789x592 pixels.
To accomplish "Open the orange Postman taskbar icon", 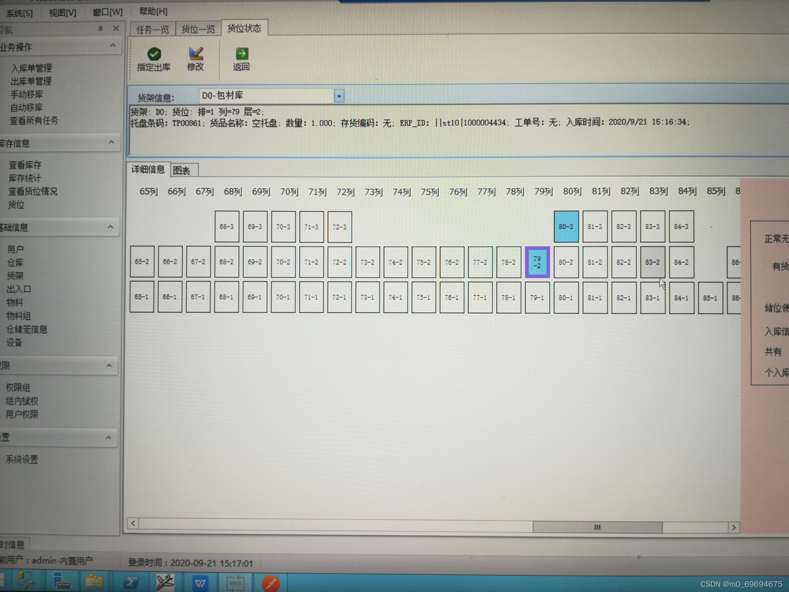I will [x=270, y=583].
